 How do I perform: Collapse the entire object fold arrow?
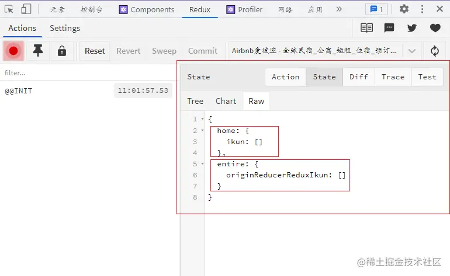(202, 164)
